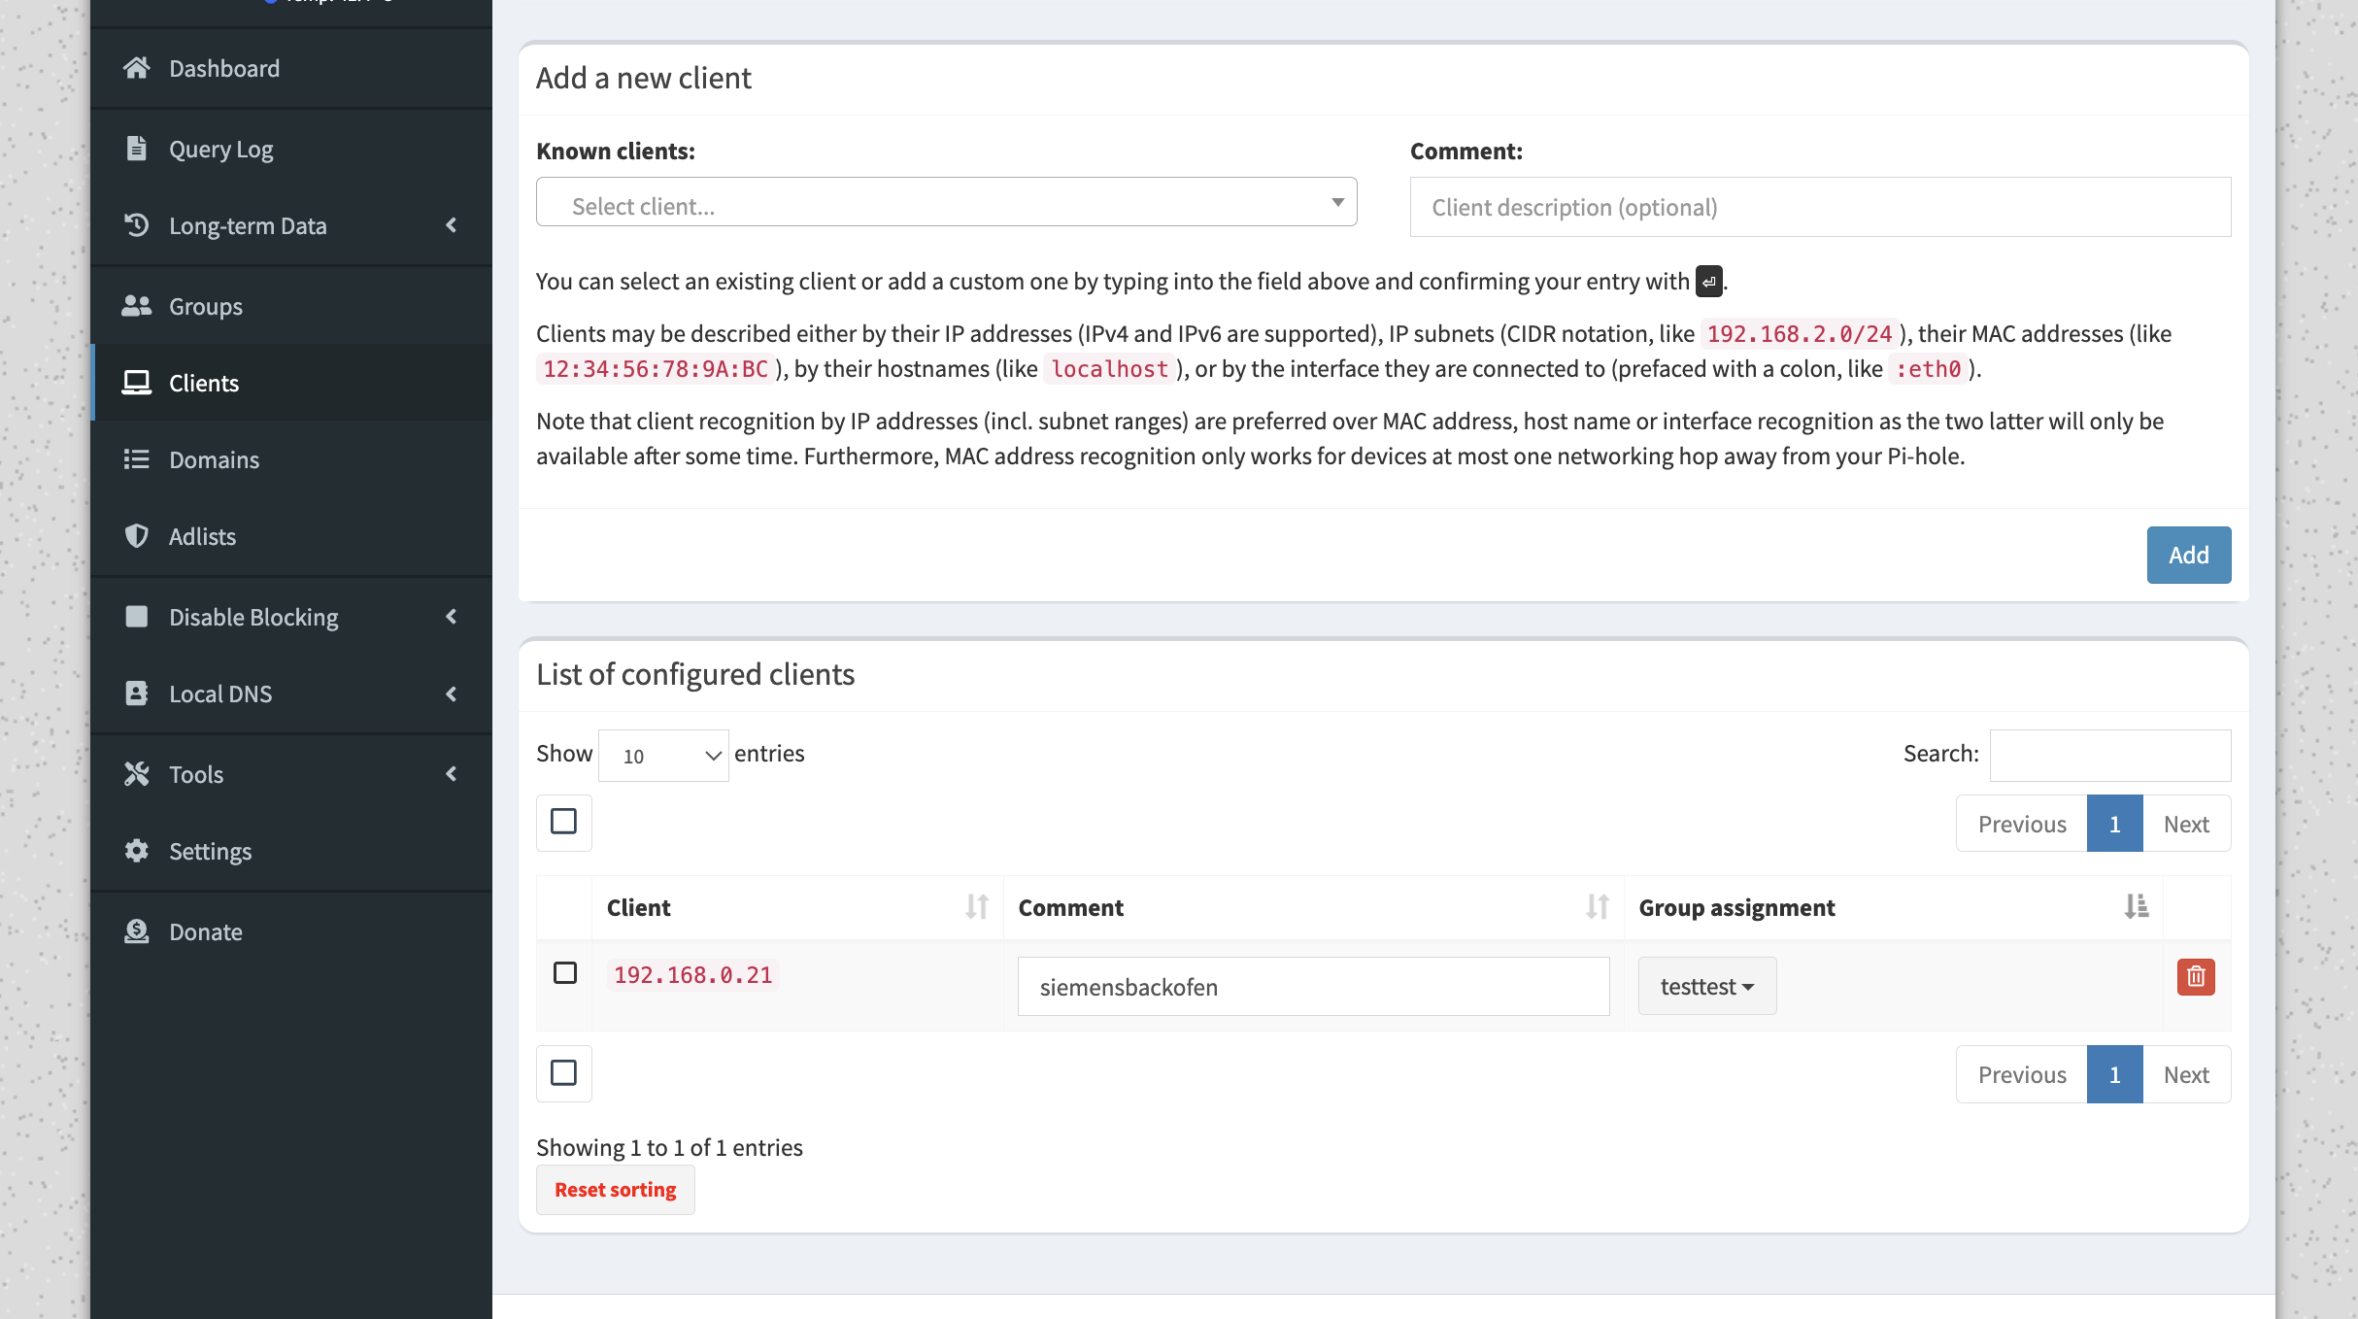This screenshot has width=2358, height=1319.
Task: Open the Groups management page
Action: (291, 306)
